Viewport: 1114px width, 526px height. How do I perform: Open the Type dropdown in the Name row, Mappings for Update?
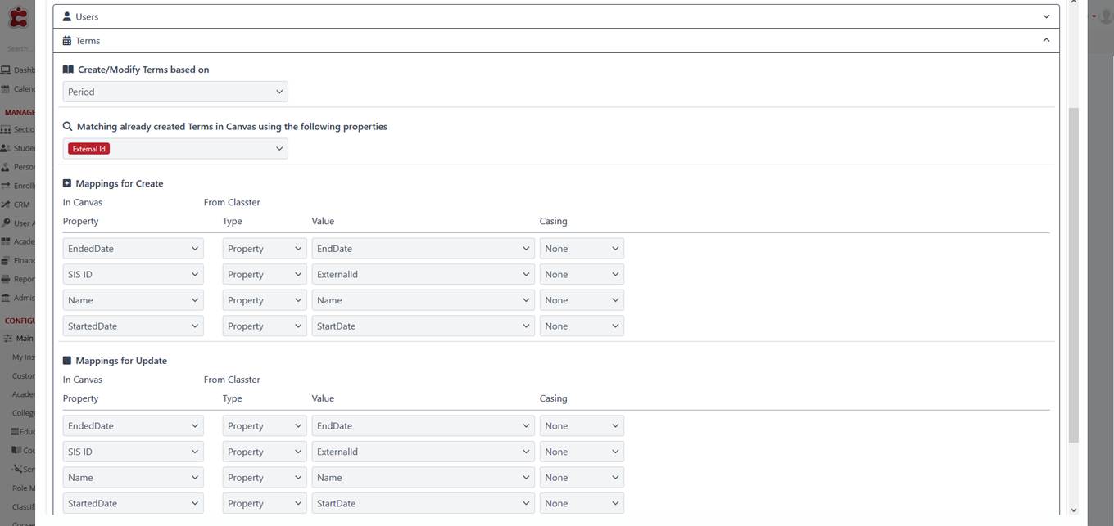pos(265,478)
